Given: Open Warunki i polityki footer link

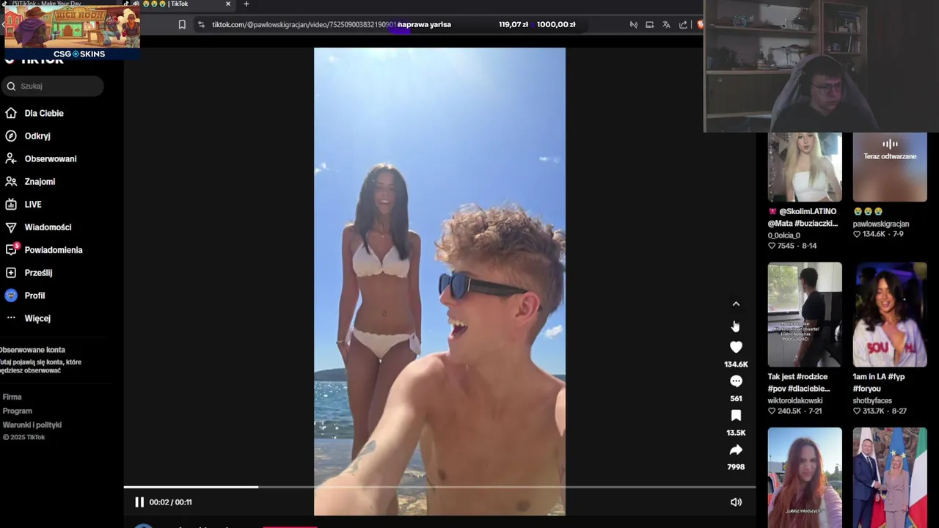Looking at the screenshot, I should tap(32, 425).
